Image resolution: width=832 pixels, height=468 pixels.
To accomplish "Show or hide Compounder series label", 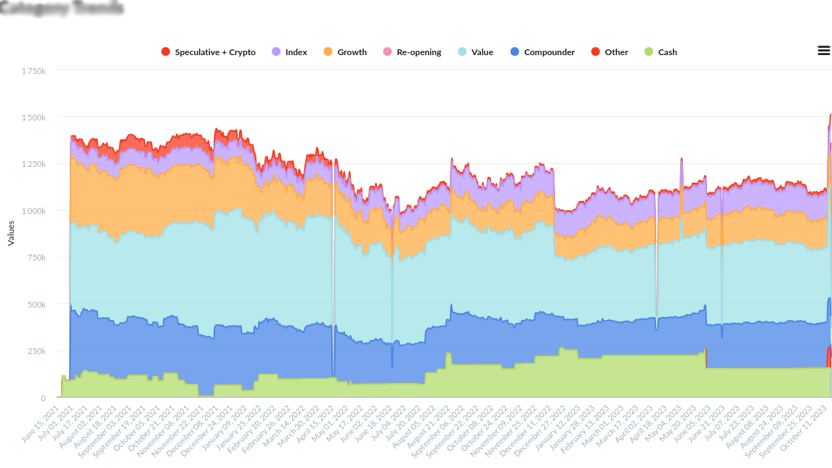I will pos(549,52).
